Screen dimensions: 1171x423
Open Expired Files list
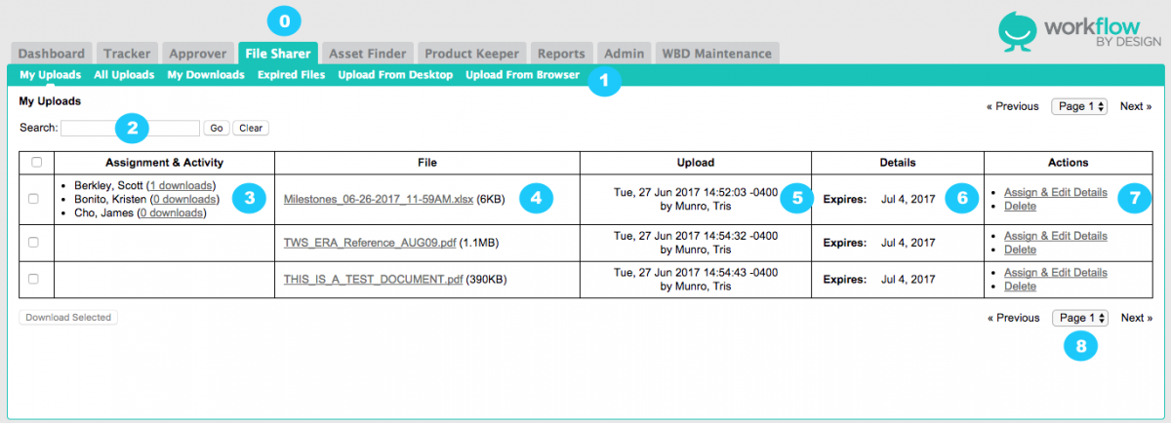(x=291, y=75)
